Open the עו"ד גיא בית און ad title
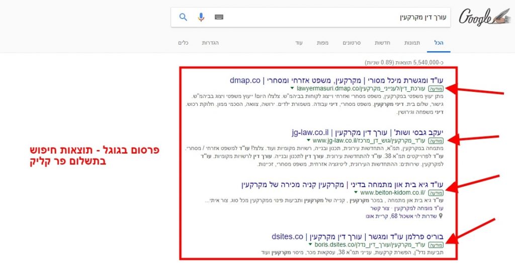This screenshot has width=515, height=263. pos(342,185)
